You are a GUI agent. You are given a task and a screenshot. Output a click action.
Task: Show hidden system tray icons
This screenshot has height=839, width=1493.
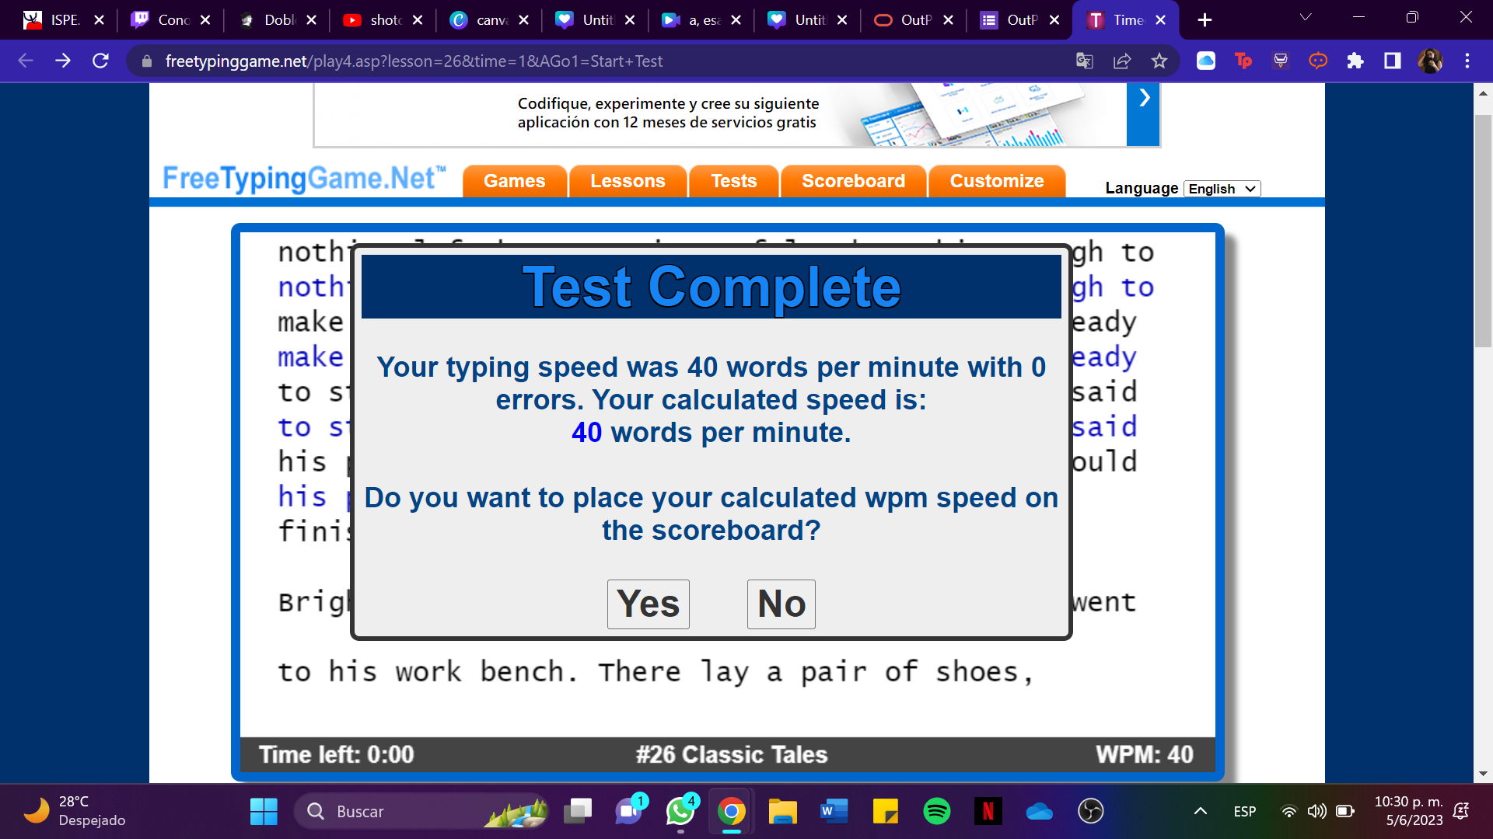tap(1200, 811)
